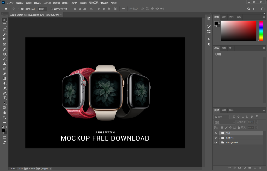Open the status bar info arrow

coord(50,169)
